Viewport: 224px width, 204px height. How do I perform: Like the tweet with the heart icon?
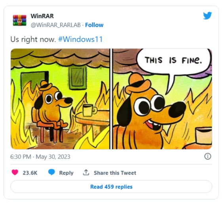pyautogui.click(x=15, y=172)
